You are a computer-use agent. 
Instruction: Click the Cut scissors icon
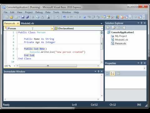pyautogui.click(x=33, y=17)
